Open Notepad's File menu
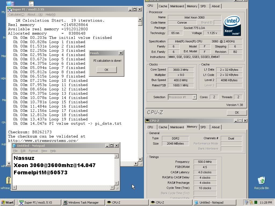 15,151
